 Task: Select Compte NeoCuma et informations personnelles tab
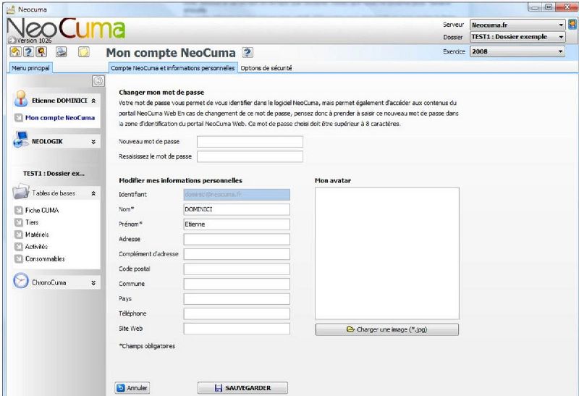pos(173,68)
